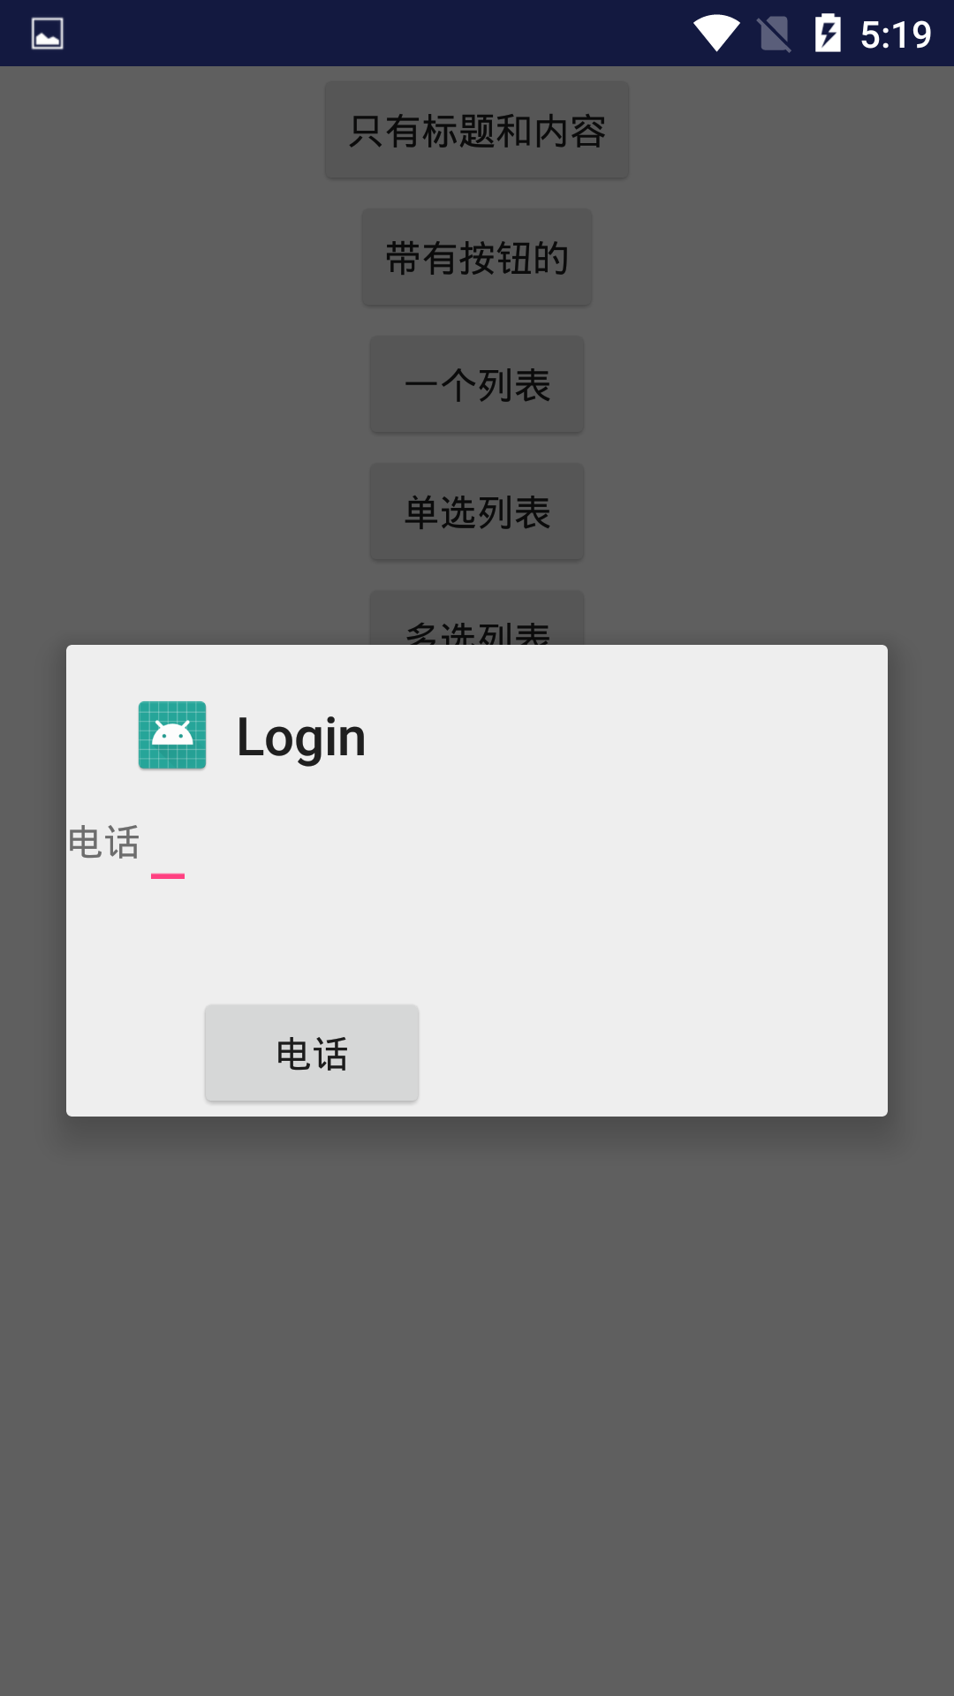Tap the 5:19 clock in status bar
Screen dimensions: 954x1696
[896, 34]
